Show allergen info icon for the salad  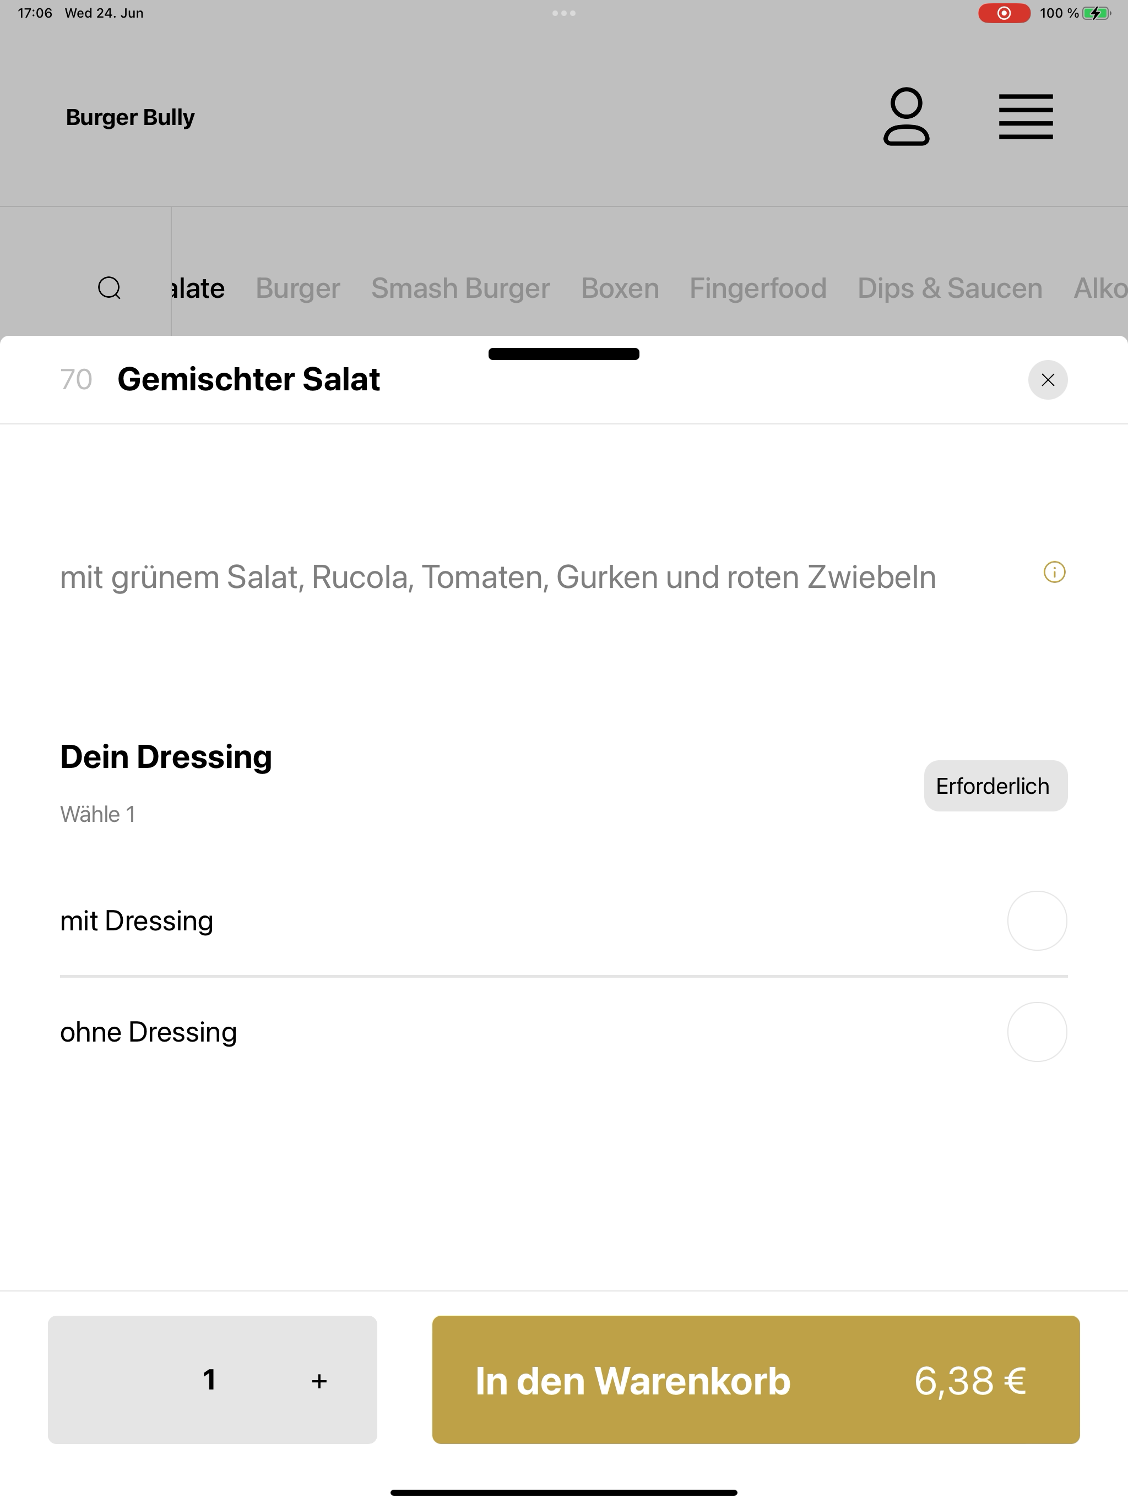[x=1055, y=573]
